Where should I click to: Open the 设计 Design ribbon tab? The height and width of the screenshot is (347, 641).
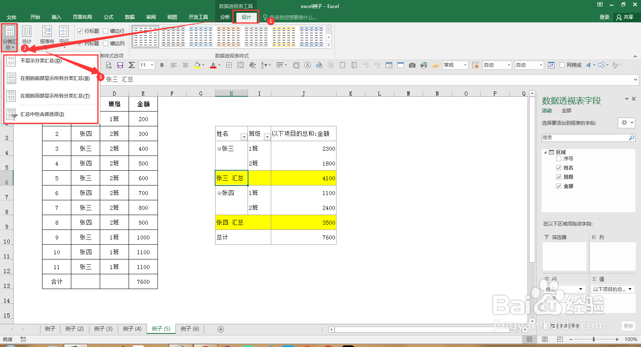click(x=246, y=17)
